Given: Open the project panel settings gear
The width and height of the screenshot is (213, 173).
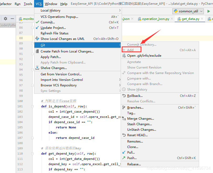Looking at the screenshot, I should 6,19.
